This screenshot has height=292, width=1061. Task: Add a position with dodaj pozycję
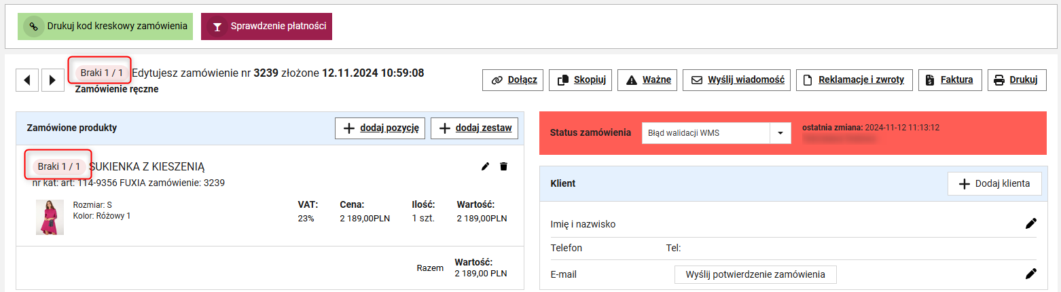click(x=380, y=128)
